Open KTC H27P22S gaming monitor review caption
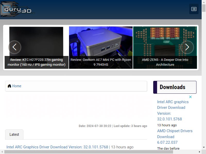This screenshot has width=206, height=154. (37, 62)
